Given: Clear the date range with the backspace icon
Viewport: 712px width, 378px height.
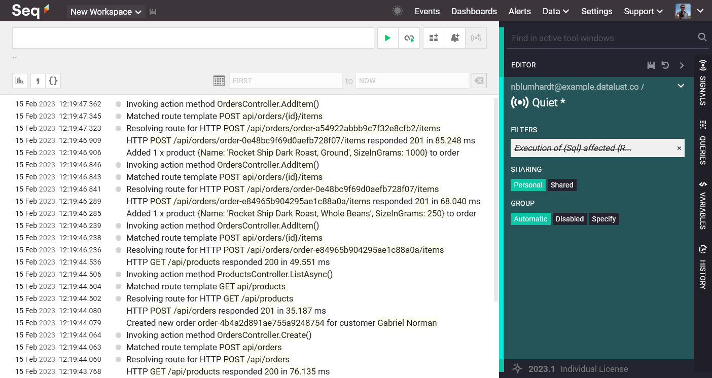Looking at the screenshot, I should pyautogui.click(x=479, y=81).
